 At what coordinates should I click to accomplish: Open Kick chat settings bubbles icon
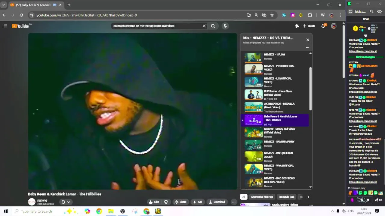pyautogui.click(x=376, y=200)
